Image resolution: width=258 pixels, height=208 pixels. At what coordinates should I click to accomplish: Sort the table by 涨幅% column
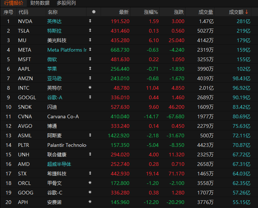pos(151,12)
